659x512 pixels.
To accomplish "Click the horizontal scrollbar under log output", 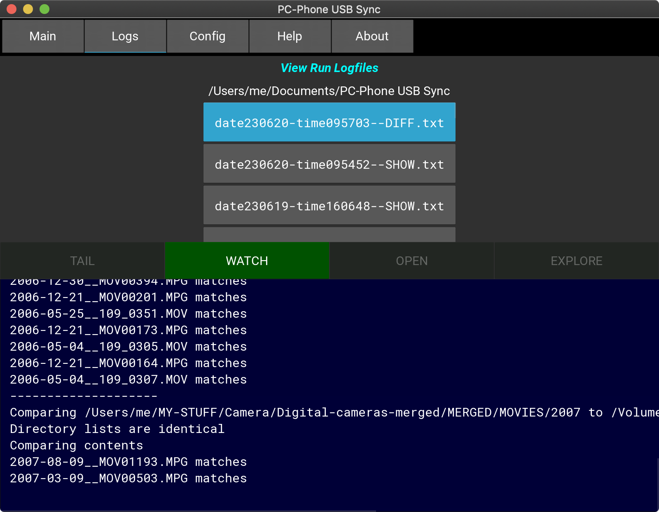I will (x=188, y=511).
